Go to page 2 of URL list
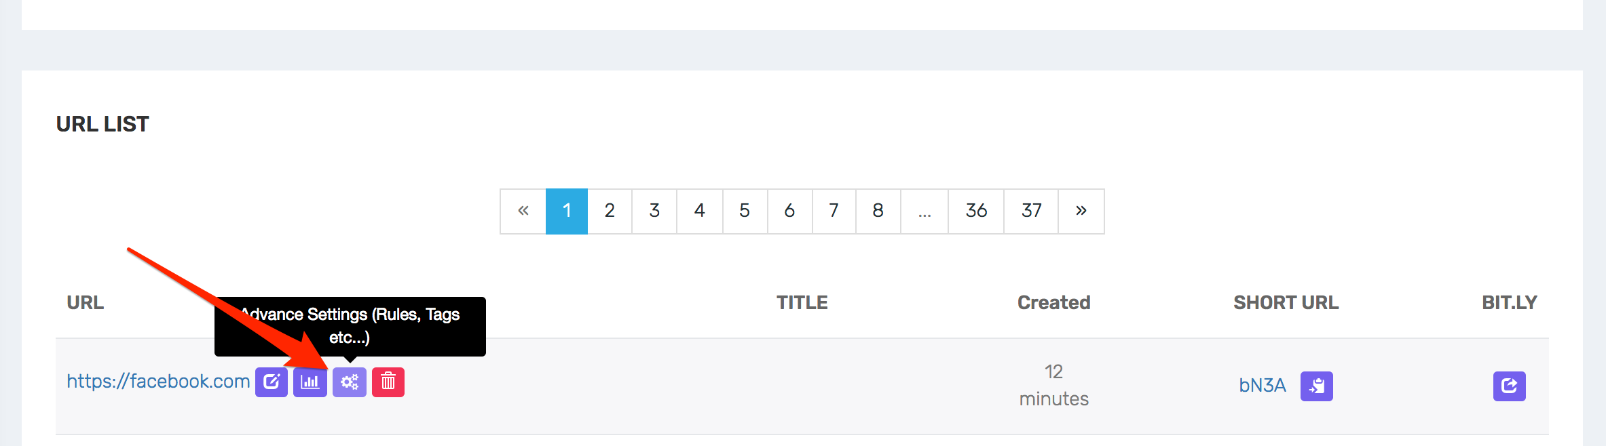Screen dimensions: 1606x446 (610, 211)
